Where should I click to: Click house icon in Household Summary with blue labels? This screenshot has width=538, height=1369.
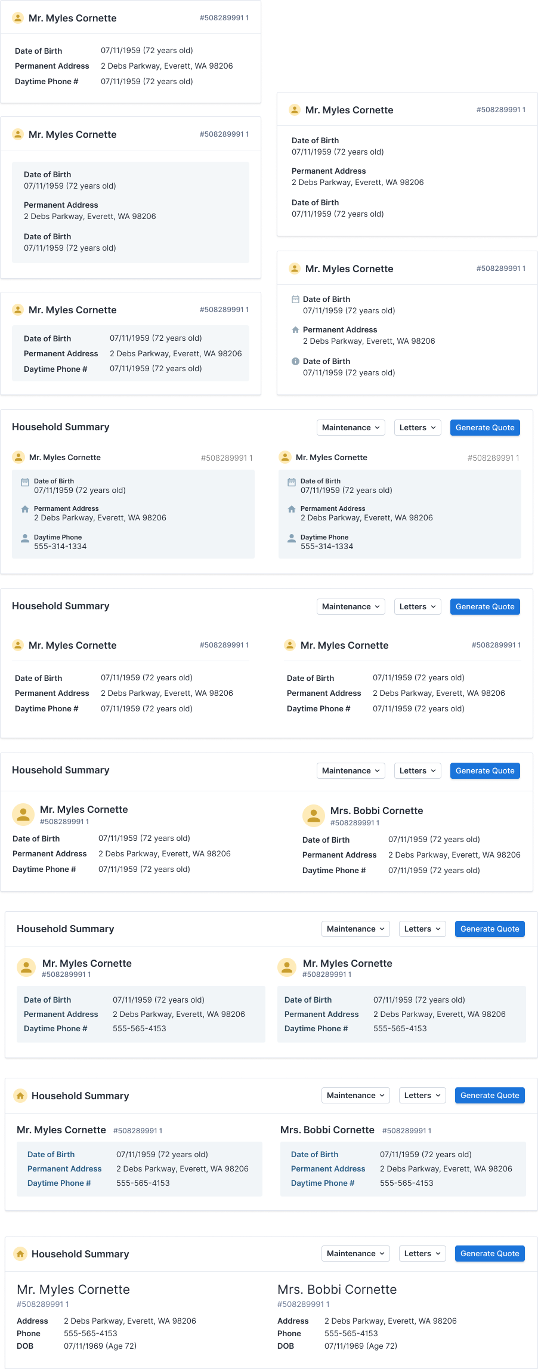(20, 1096)
